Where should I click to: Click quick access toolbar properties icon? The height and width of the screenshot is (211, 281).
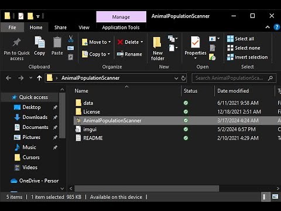[21, 16]
